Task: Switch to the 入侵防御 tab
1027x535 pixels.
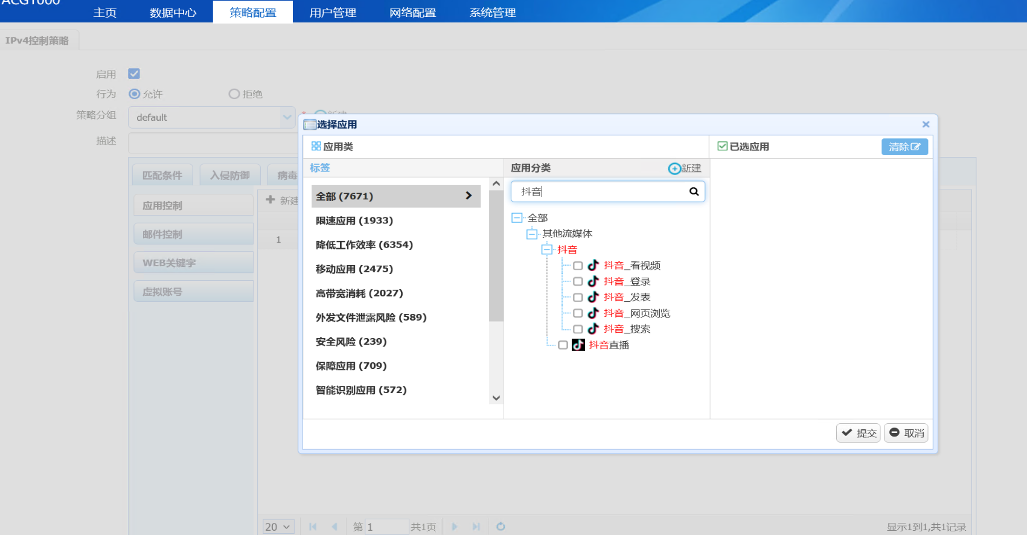Action: coord(230,175)
